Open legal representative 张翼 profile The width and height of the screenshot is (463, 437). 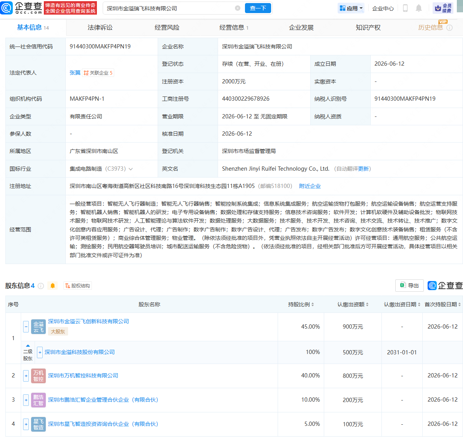[x=75, y=73]
